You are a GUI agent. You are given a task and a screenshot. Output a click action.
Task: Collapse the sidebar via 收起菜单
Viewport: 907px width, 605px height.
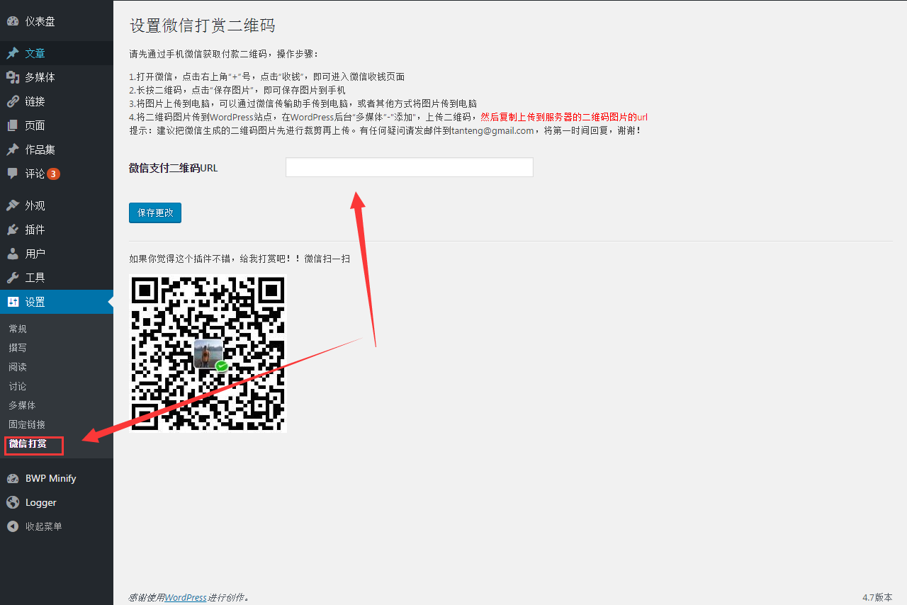[x=57, y=526]
